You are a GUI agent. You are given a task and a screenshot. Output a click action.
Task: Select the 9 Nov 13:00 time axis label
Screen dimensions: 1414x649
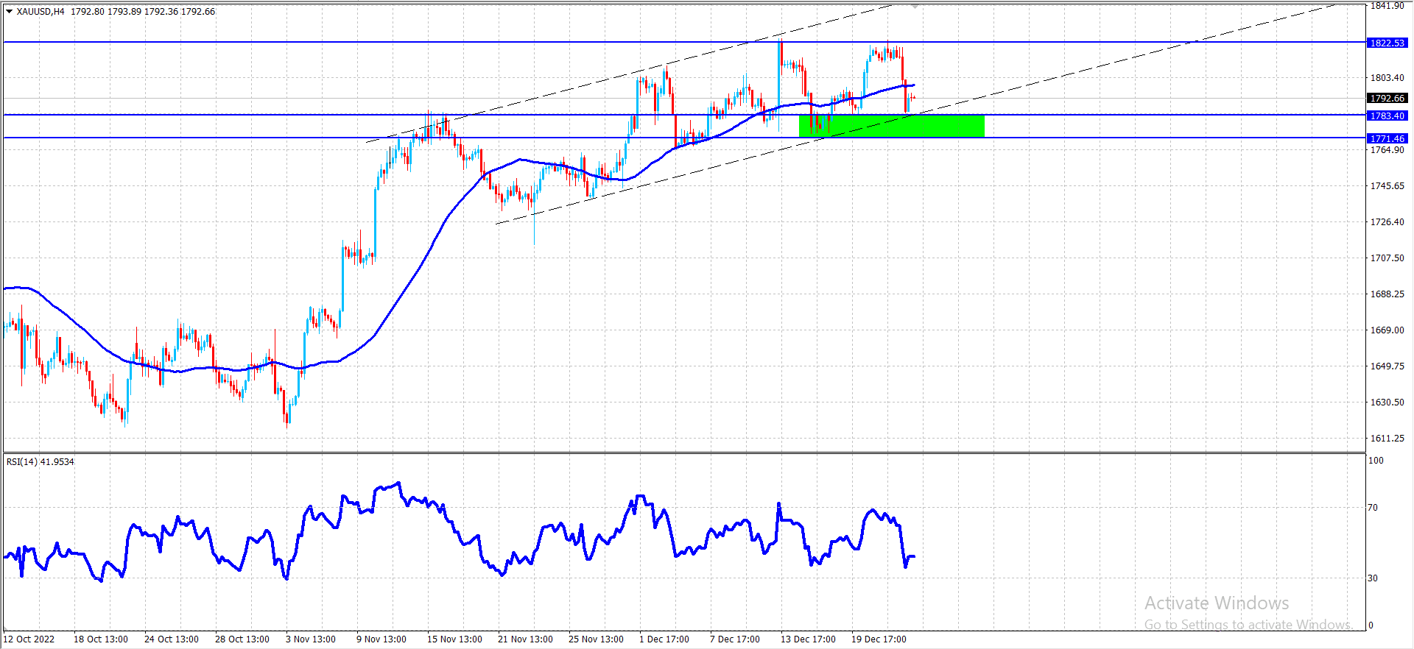[381, 639]
